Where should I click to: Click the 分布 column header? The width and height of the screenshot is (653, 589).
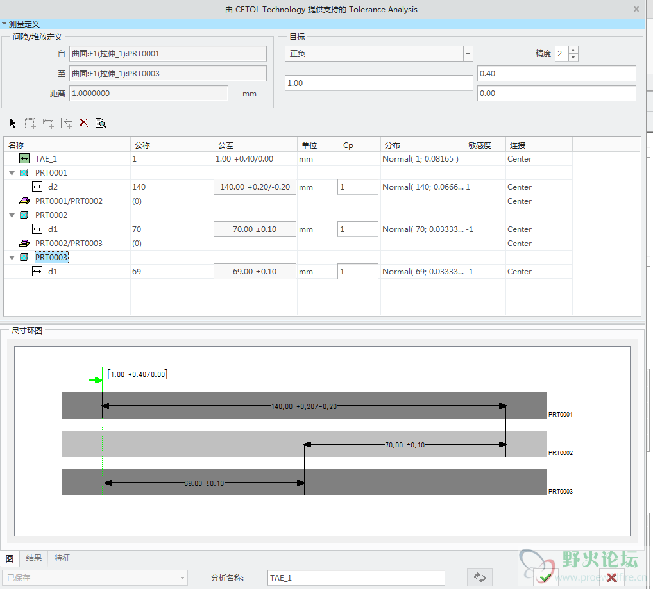tap(422, 145)
